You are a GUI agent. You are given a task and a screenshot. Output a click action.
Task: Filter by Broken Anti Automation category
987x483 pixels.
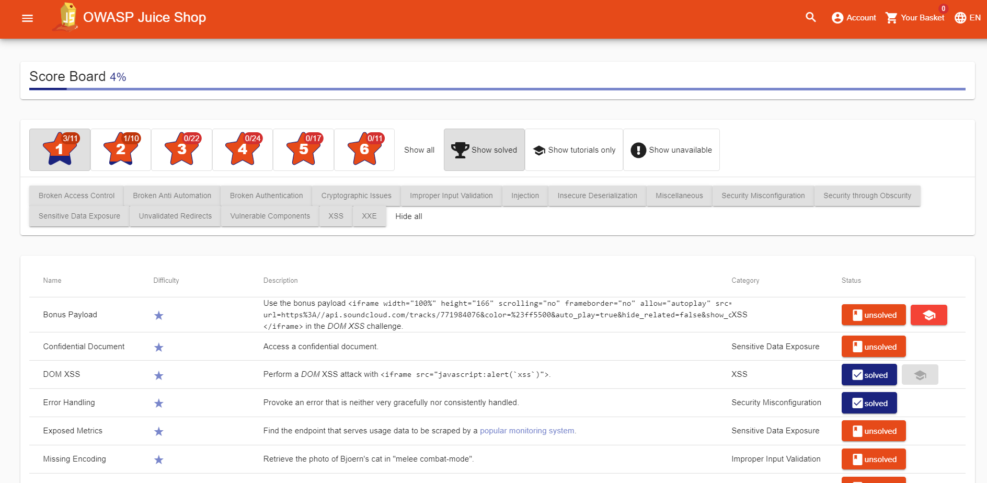(x=172, y=196)
